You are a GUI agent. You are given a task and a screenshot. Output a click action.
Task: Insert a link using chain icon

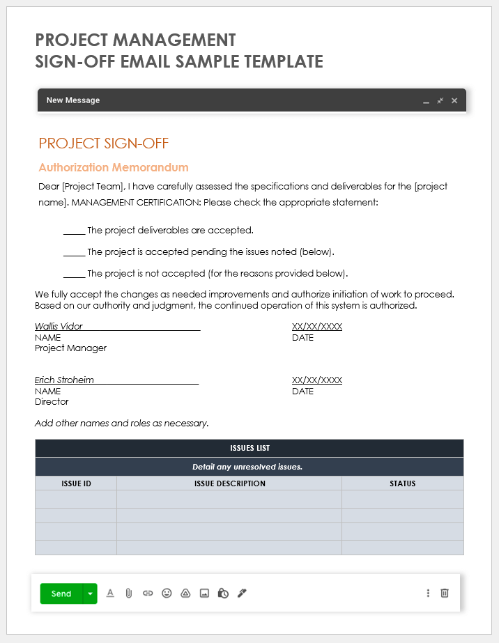tap(148, 594)
